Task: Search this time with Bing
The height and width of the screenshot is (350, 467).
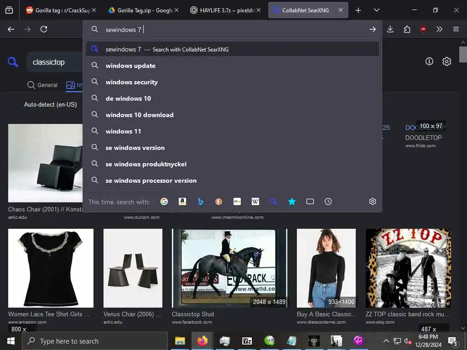Action: (x=201, y=201)
